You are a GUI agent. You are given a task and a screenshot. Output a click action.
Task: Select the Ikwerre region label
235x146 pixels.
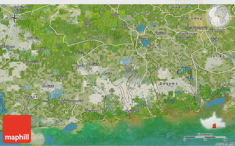[x=179, y=7]
